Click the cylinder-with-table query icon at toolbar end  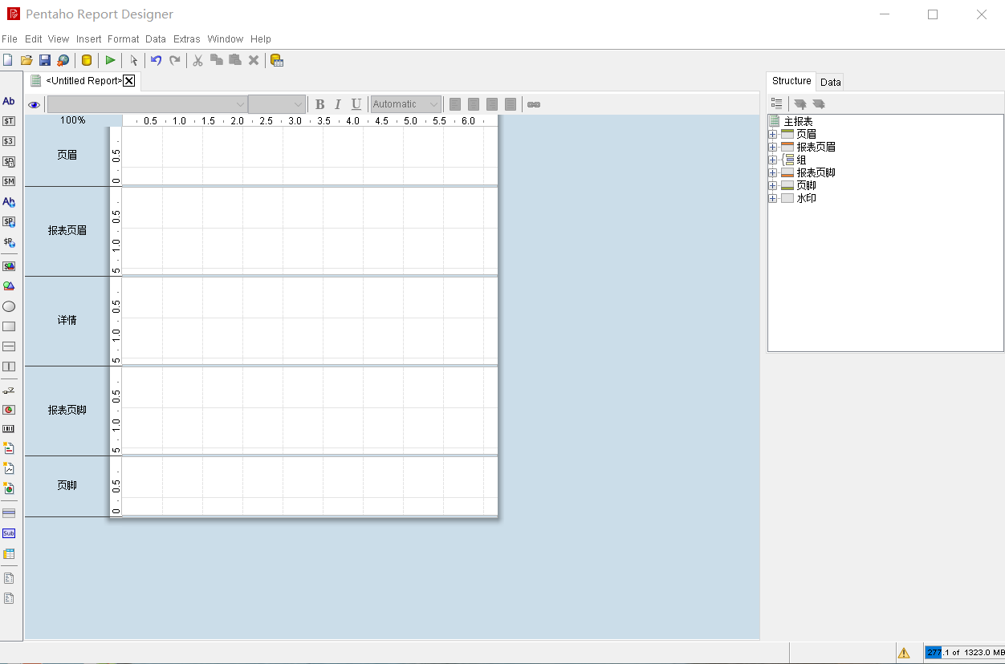(x=277, y=60)
